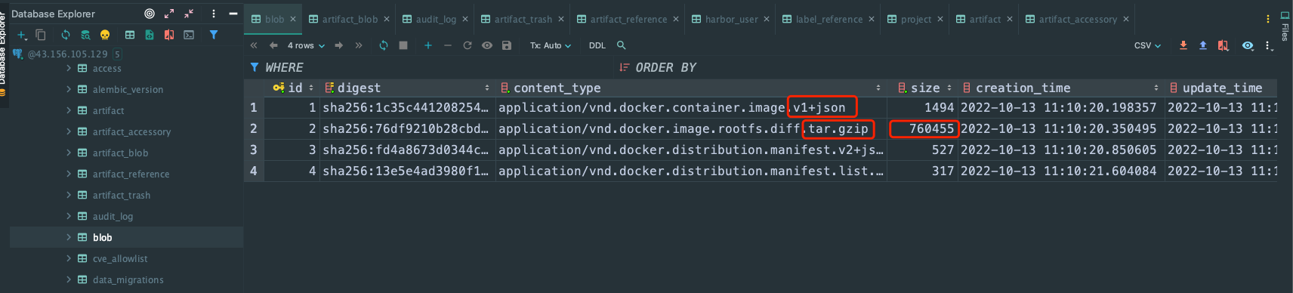The width and height of the screenshot is (1293, 293).
Task: Expand all with the outward arrows icon
Action: 169,14
